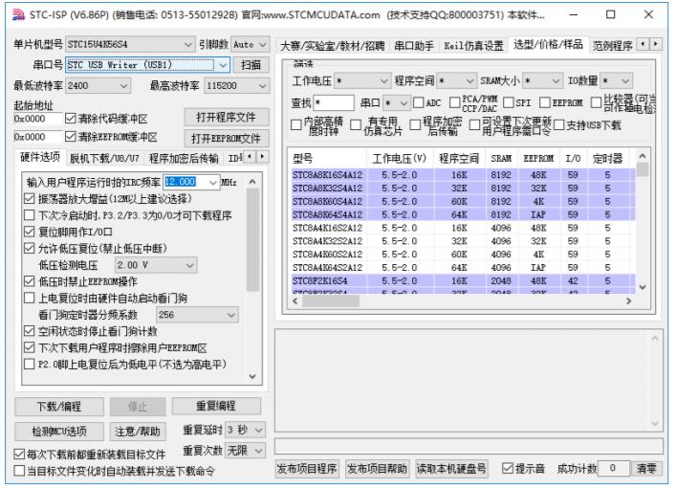Viewport: 675px width, 488px height.
Task: Switch to 串口助手 tab
Action: click(x=414, y=46)
